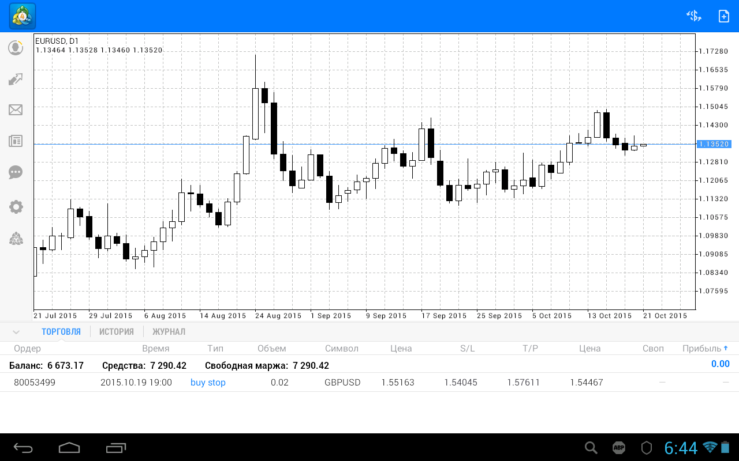
Task: Tap the shield icon in system bar
Action: pos(647,448)
